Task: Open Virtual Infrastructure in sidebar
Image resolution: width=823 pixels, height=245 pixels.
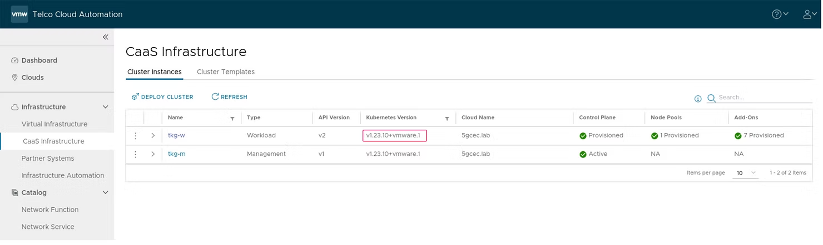Action: pos(54,124)
